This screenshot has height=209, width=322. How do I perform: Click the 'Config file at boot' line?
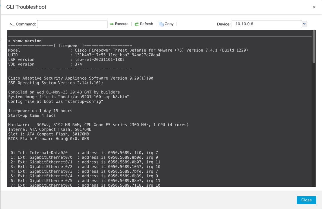click(x=56, y=101)
